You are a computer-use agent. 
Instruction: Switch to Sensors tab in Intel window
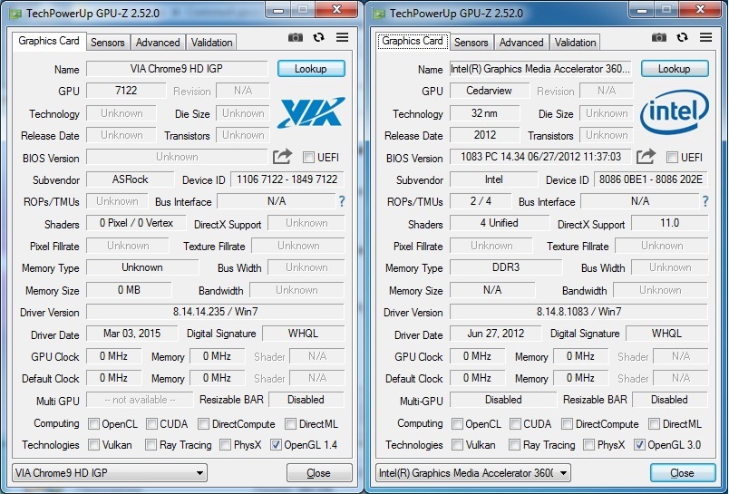click(471, 43)
